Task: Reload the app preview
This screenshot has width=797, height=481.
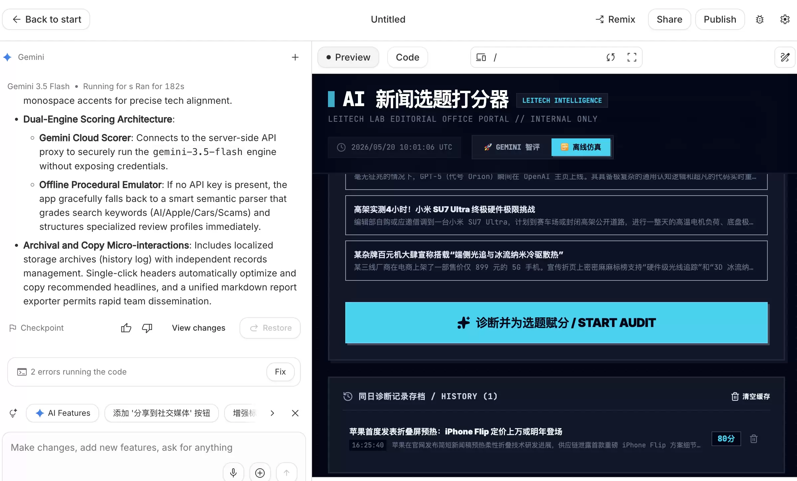Action: (611, 57)
